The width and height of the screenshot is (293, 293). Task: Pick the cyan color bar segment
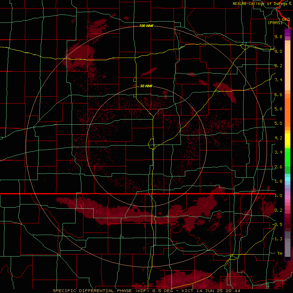click(x=287, y=179)
